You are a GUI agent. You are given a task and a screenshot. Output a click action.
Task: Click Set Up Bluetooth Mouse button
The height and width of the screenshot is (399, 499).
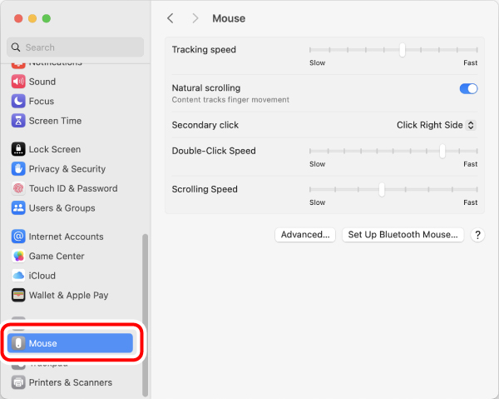pyautogui.click(x=403, y=235)
